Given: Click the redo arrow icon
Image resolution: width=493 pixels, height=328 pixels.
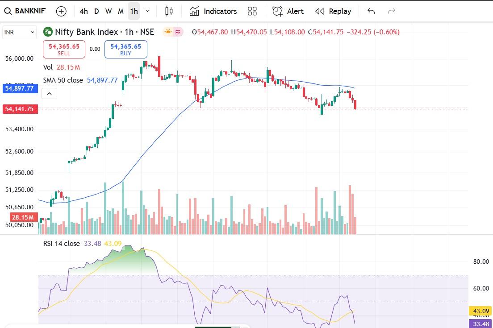Looking at the screenshot, I should (392, 11).
